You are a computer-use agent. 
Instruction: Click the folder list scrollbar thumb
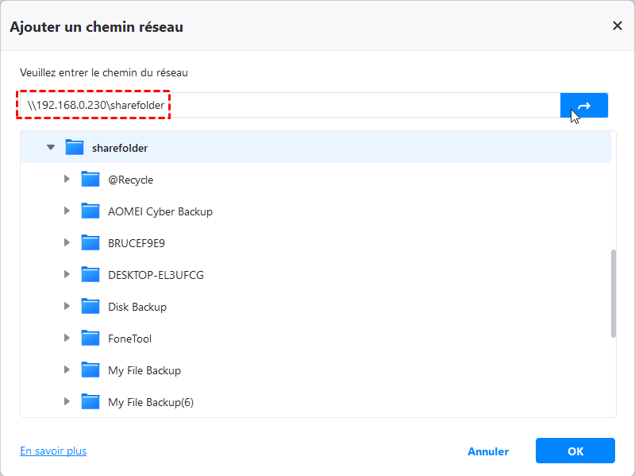(x=613, y=293)
